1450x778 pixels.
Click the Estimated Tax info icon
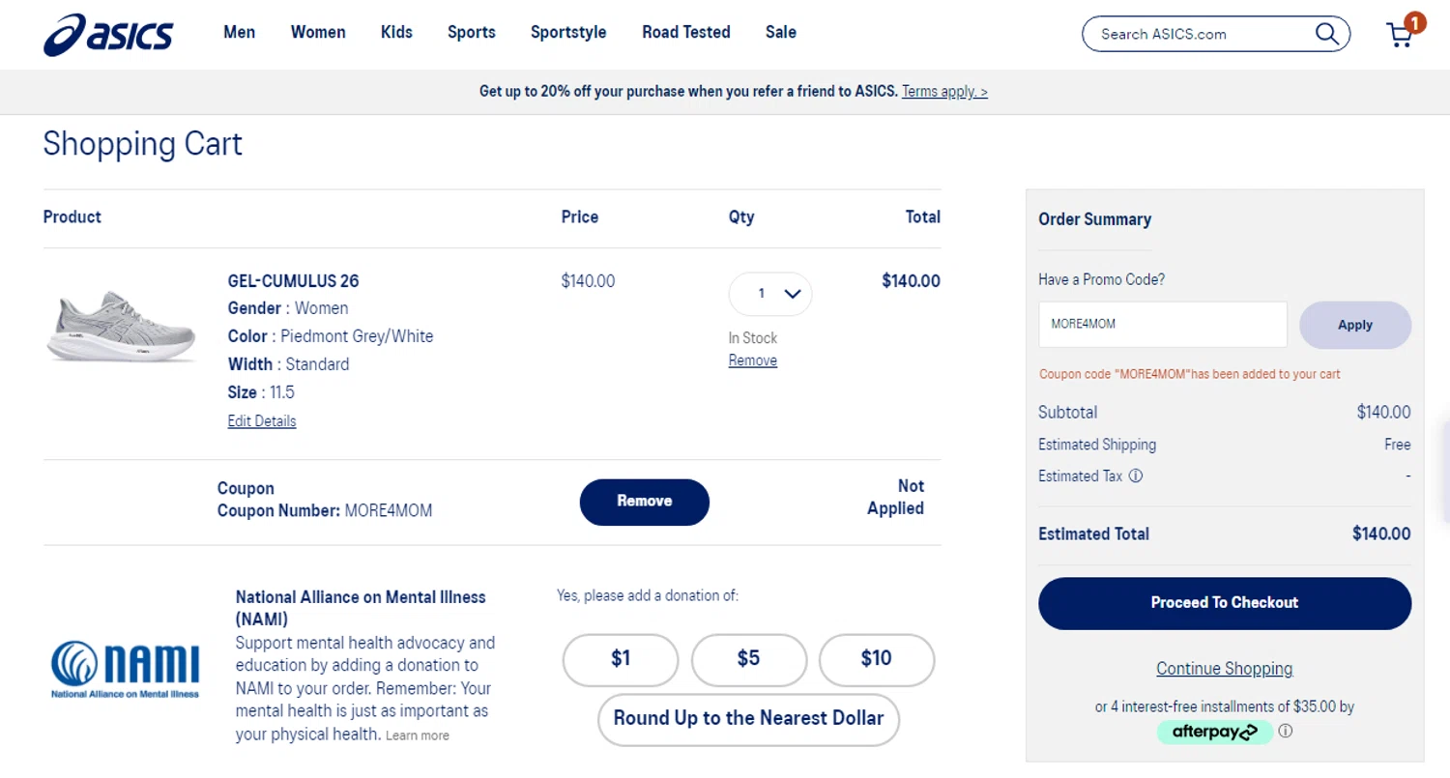(1136, 475)
